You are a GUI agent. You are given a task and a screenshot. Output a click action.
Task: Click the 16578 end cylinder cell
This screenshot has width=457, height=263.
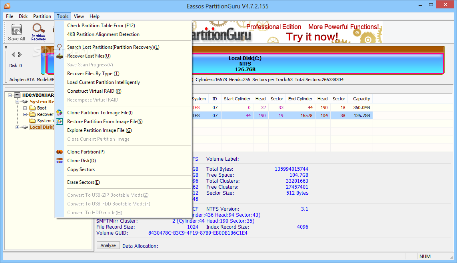click(306, 116)
